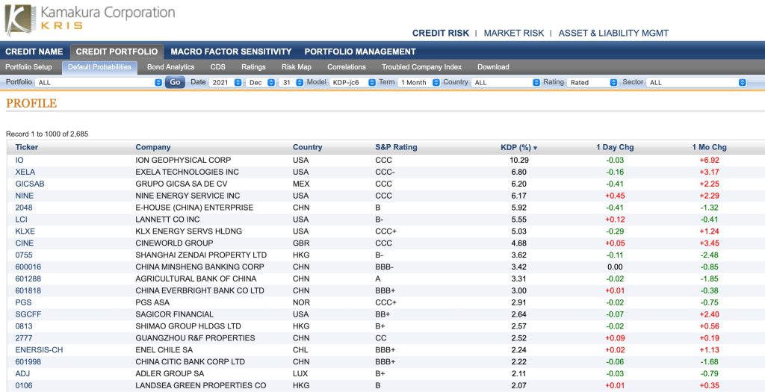This screenshot has width=765, height=392.
Task: Open the year dropdown showing 2021
Action: [226, 82]
